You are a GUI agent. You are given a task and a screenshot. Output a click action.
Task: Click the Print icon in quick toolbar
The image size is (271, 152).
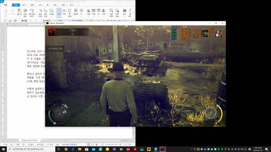click(x=22, y=21)
